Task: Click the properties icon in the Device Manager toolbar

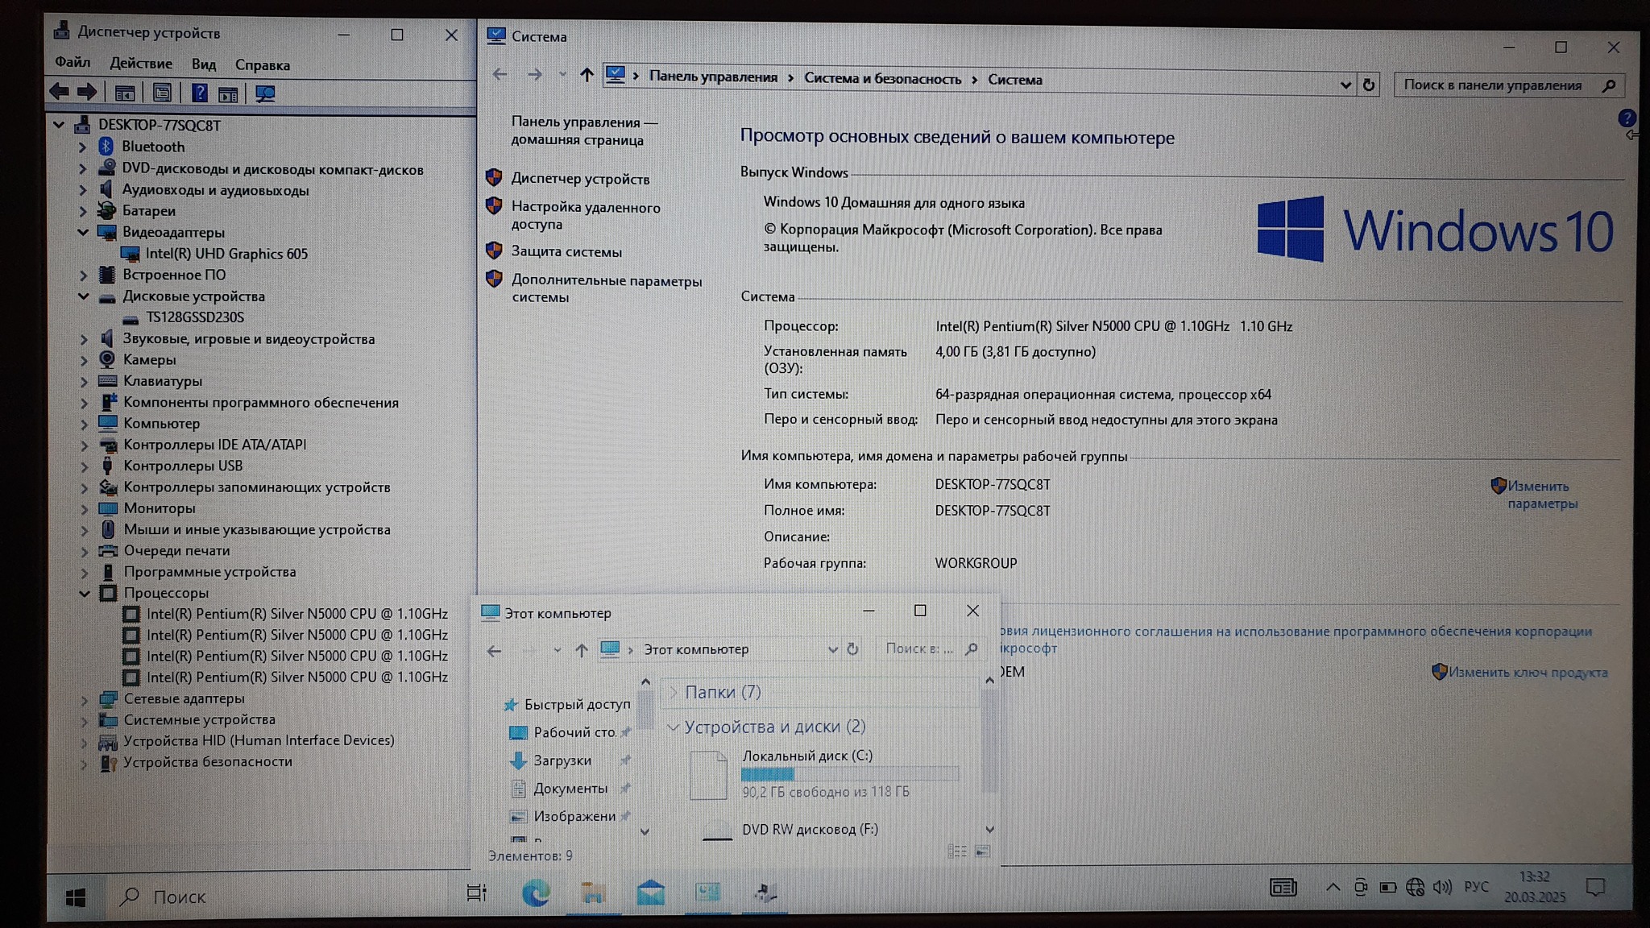Action: click(x=162, y=93)
